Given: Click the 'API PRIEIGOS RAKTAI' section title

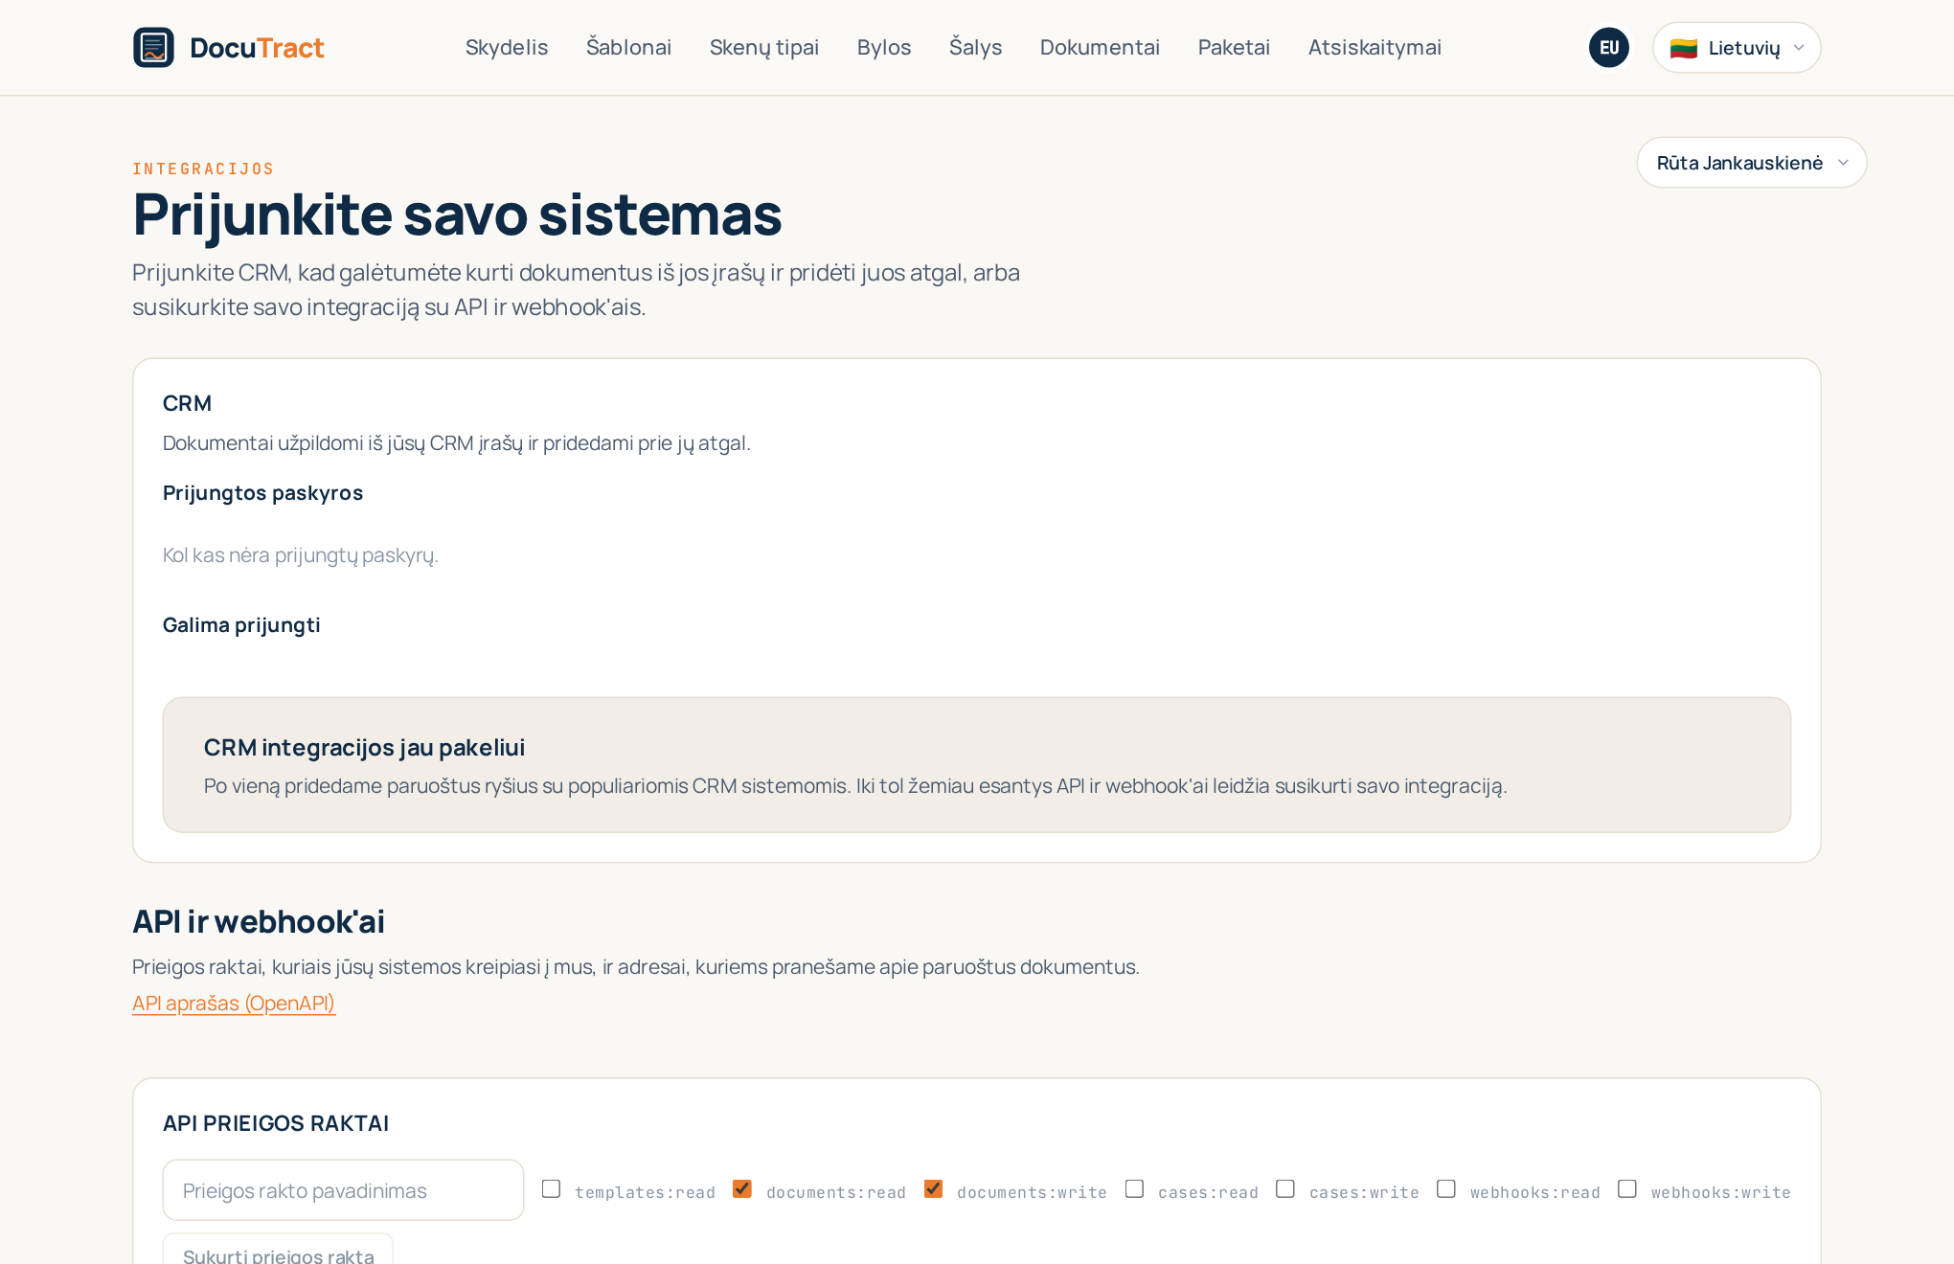Looking at the screenshot, I should point(276,1123).
